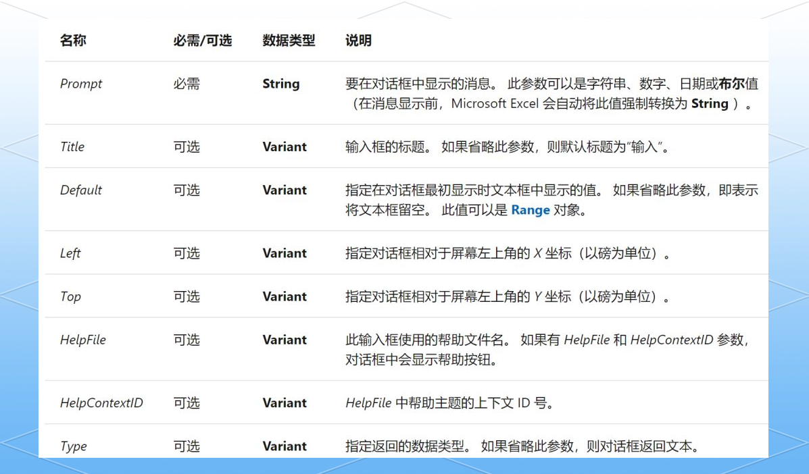Select the Default parameter name
The width and height of the screenshot is (809, 474).
click(81, 190)
